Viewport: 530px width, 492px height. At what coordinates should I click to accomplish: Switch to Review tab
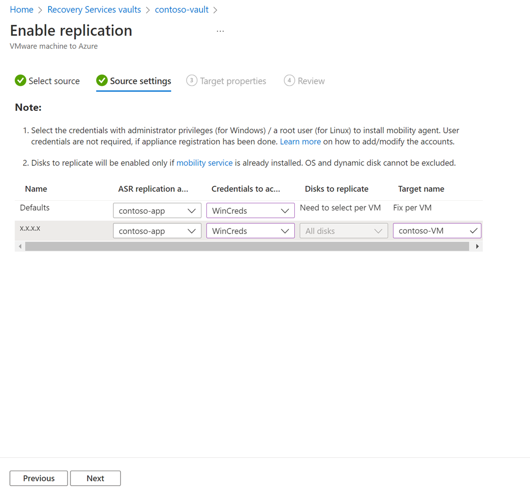[304, 81]
